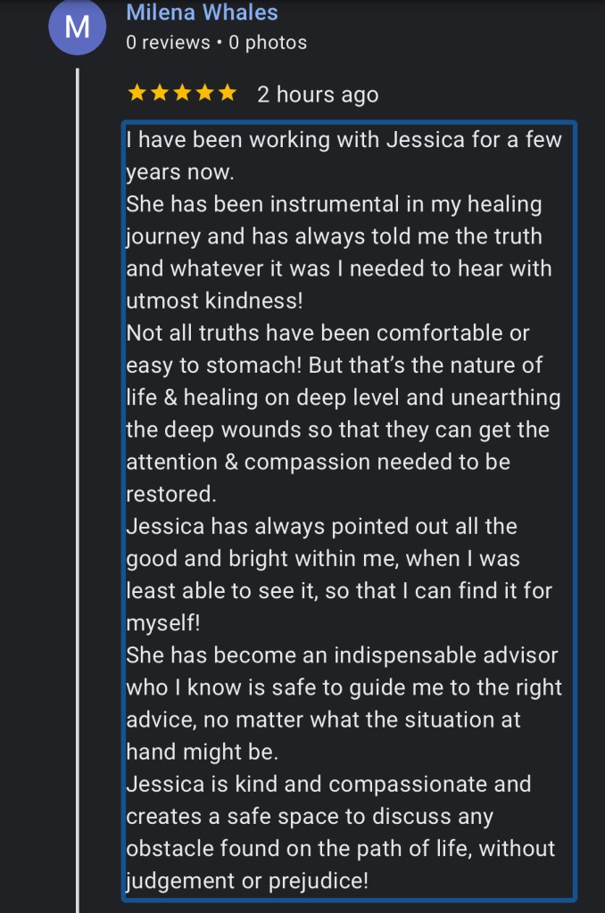Screen dimensions: 605x913
Task: Click the "myself!" text line
Action: [x=163, y=622]
